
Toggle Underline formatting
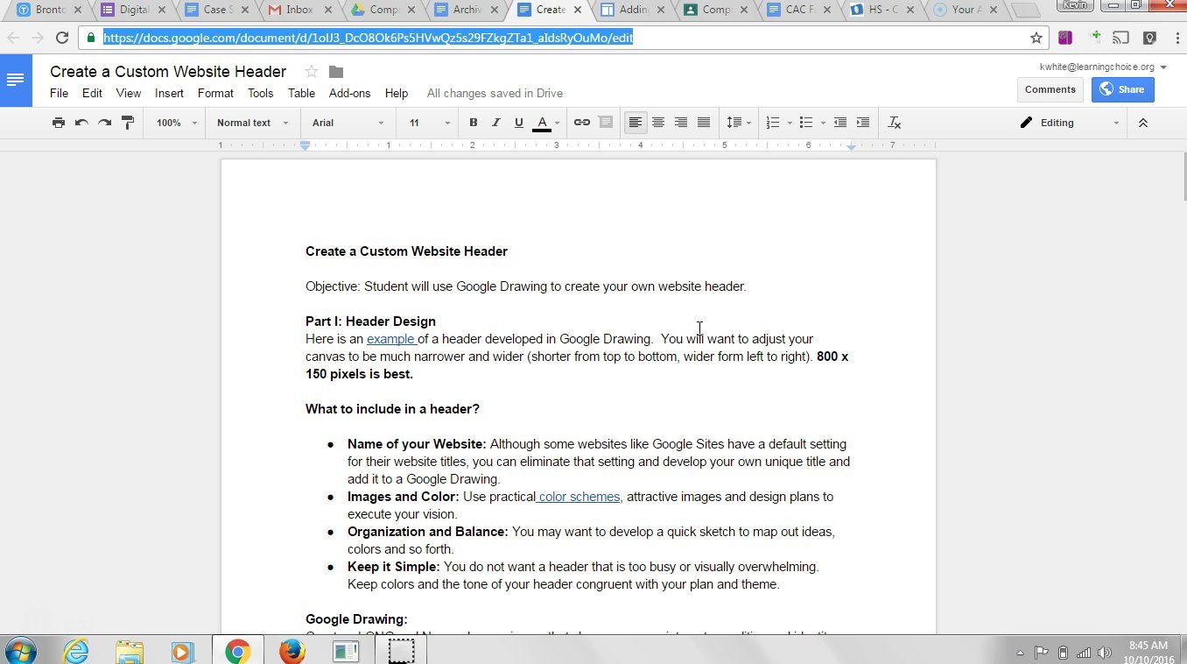[519, 123]
